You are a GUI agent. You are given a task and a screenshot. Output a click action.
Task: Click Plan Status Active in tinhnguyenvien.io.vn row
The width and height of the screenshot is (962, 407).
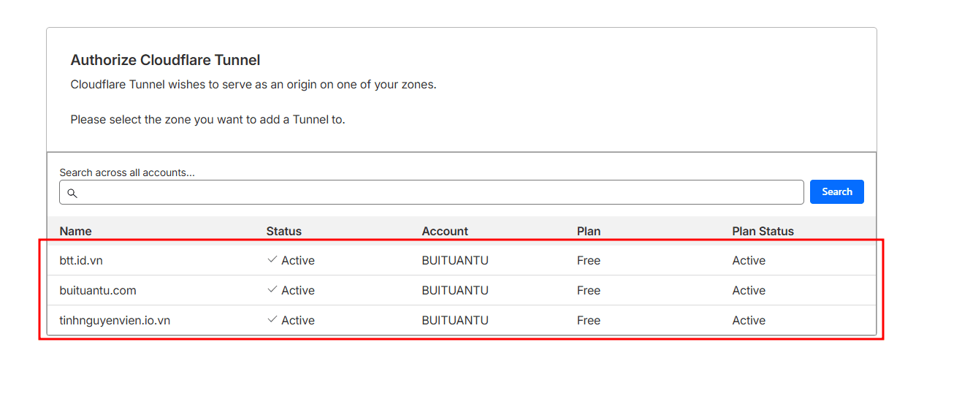click(x=749, y=321)
